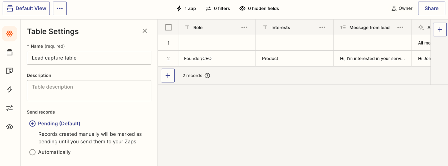Add a new field with plus icon

tap(440, 30)
